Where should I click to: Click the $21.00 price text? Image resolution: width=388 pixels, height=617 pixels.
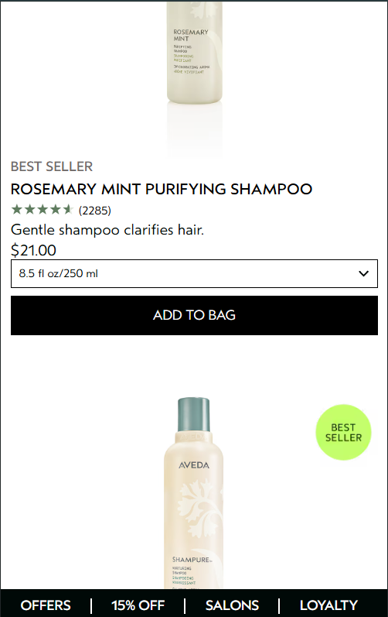pos(33,250)
